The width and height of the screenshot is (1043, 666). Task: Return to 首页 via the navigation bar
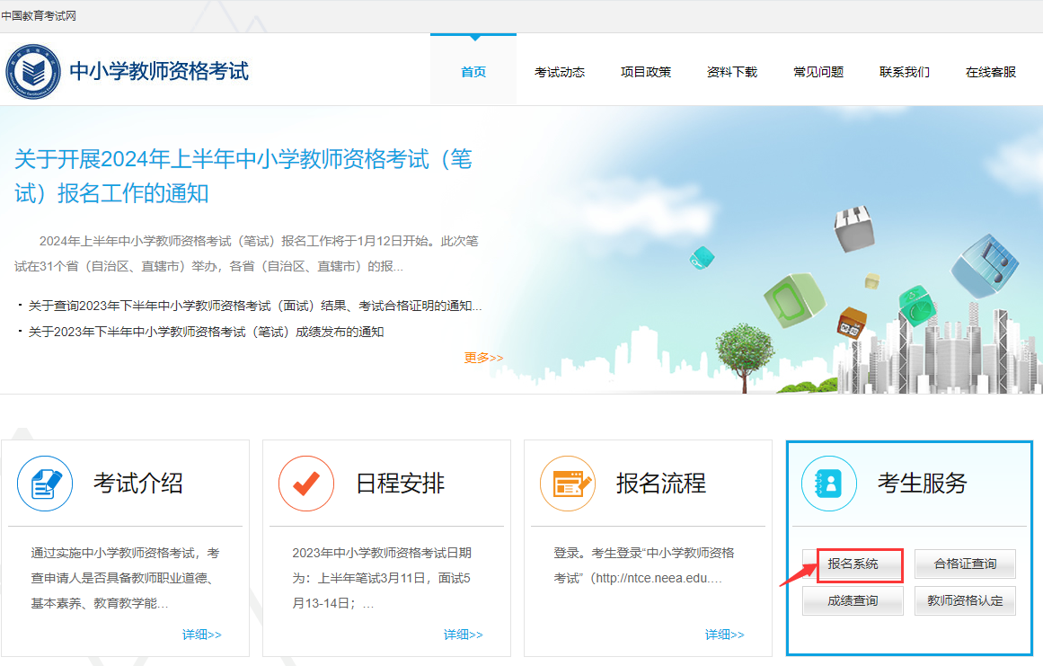[473, 72]
